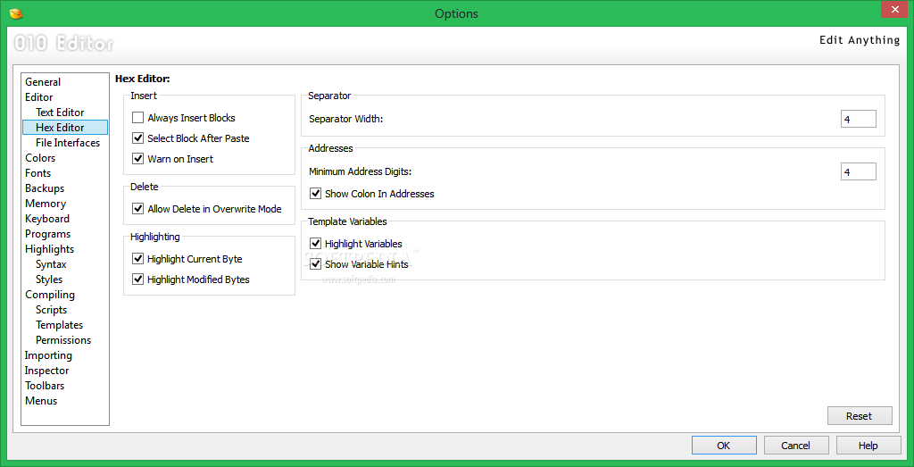
Task: Close the Options dialog window
Action: (x=896, y=9)
